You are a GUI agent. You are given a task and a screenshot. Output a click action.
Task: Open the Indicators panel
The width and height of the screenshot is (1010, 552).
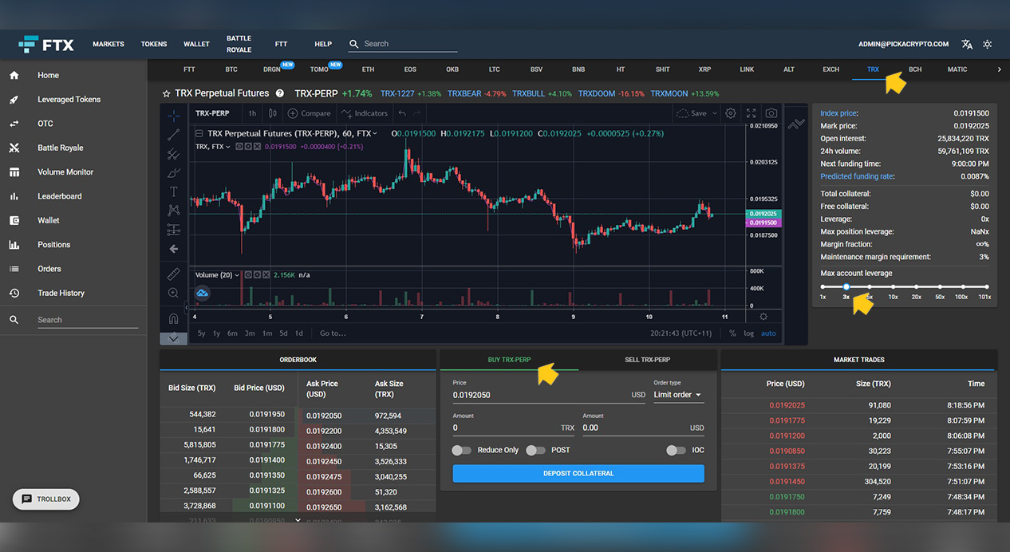pos(364,113)
